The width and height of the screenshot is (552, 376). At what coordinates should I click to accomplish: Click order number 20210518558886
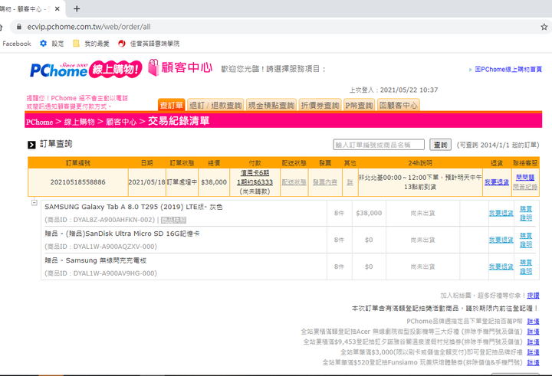pos(77,182)
